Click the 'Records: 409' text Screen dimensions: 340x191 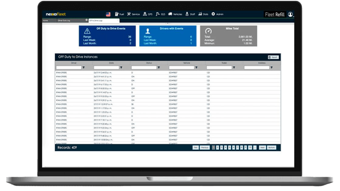click(x=67, y=147)
